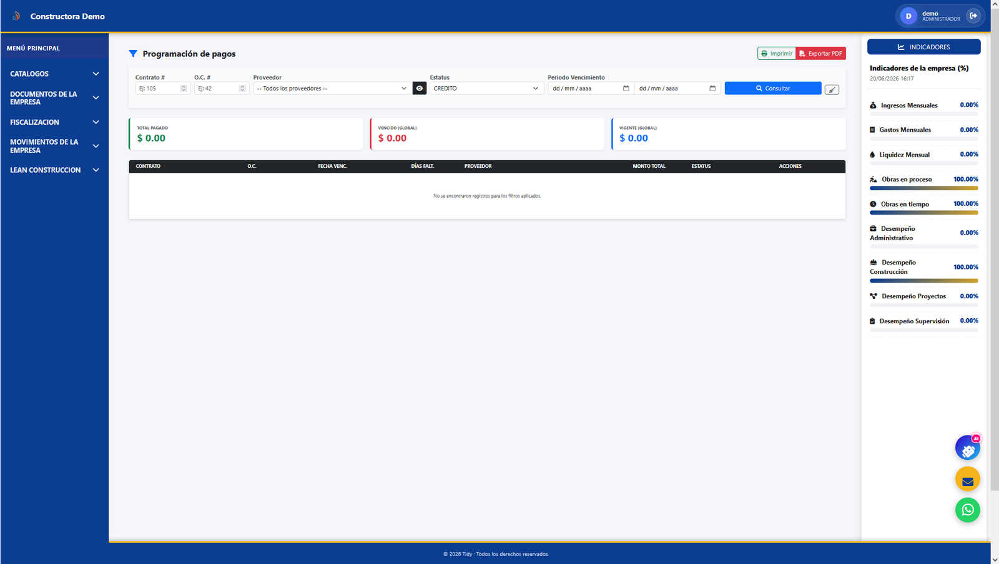The width and height of the screenshot is (999, 564).
Task: Click the VENCIDO (GLOBAL) summary card
Action: pyautogui.click(x=487, y=134)
